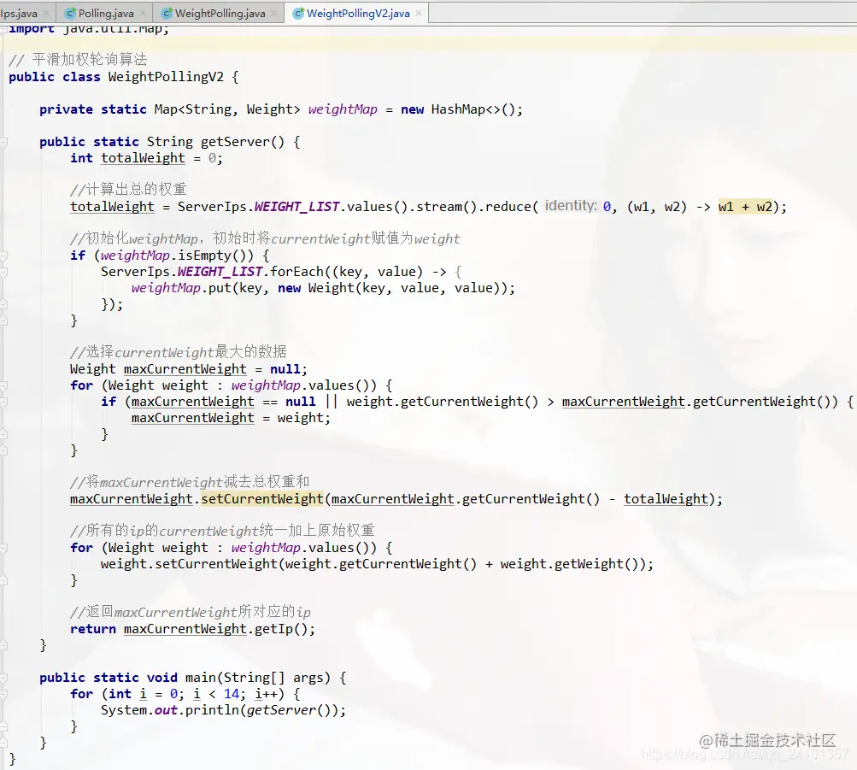Click weight.getCurrentWeight() in the if comparison

(442, 403)
